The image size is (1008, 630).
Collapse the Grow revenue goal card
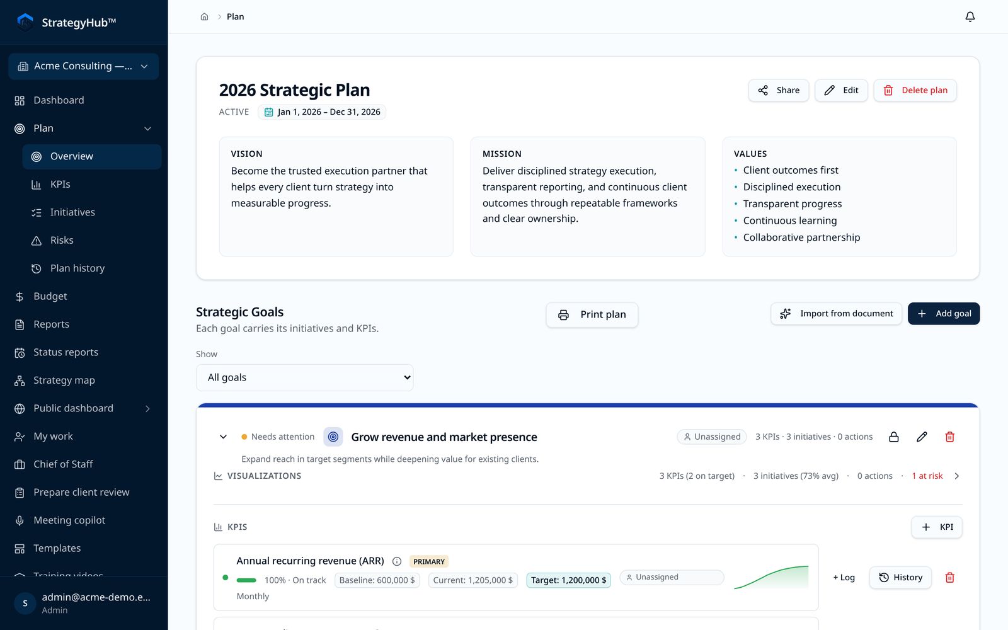coord(223,437)
